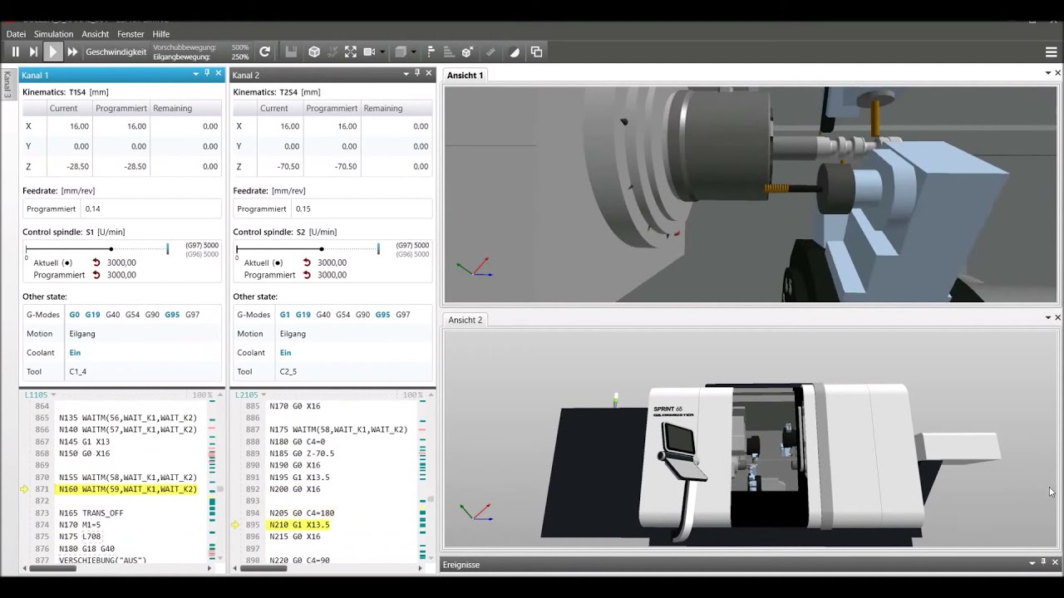This screenshot has width=1064, height=598.
Task: Open Ereignisse panel options dropdown
Action: (1033, 563)
